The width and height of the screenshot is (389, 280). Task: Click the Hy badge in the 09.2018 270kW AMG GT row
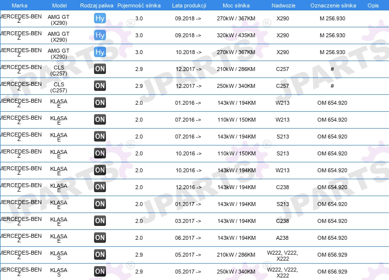click(x=100, y=18)
